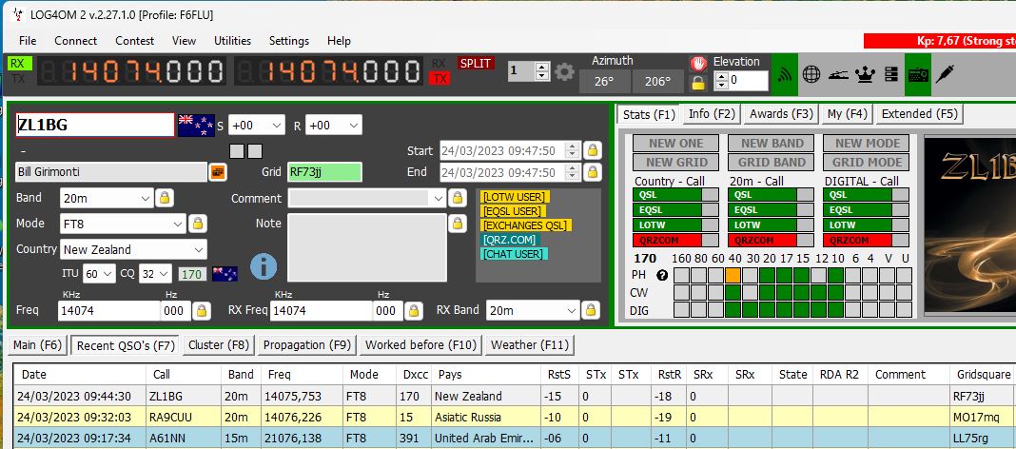
Task: Switch to the Propagation (F9) tab
Action: [x=307, y=345]
